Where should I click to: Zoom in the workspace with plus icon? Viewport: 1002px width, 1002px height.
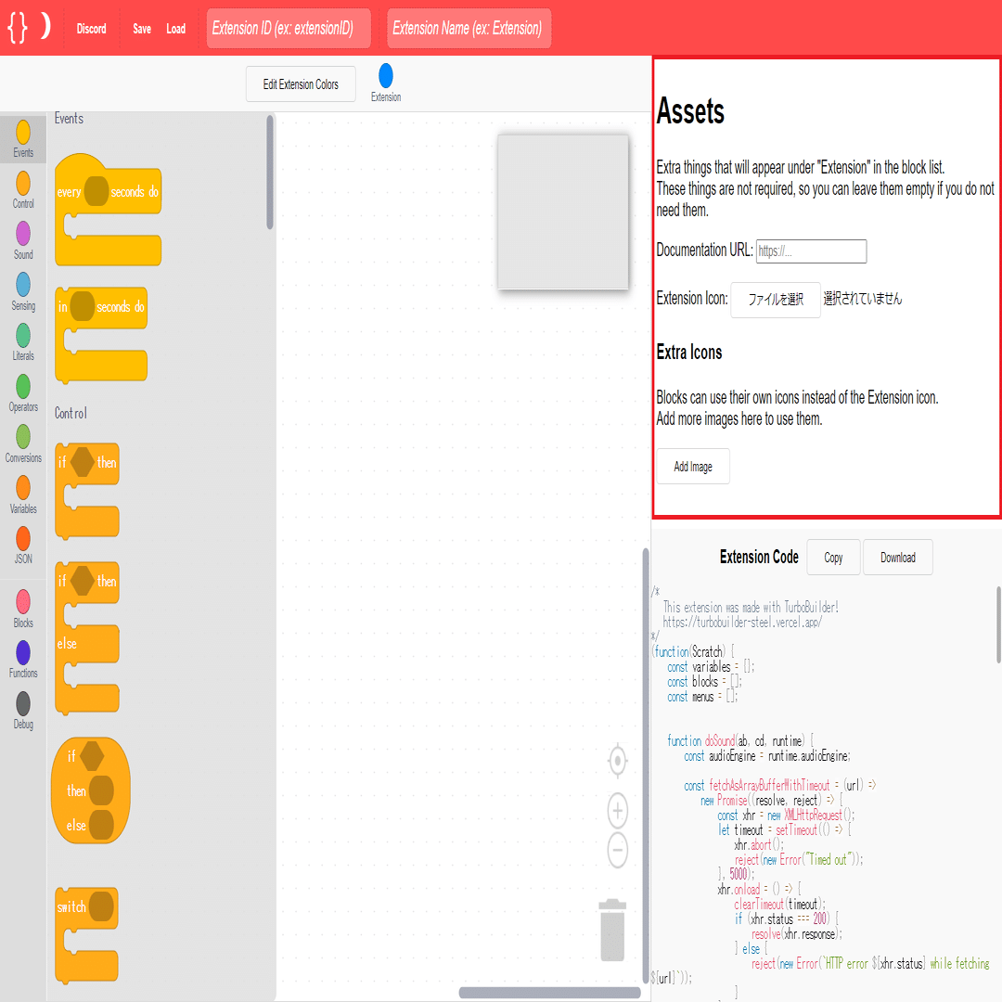(x=617, y=810)
